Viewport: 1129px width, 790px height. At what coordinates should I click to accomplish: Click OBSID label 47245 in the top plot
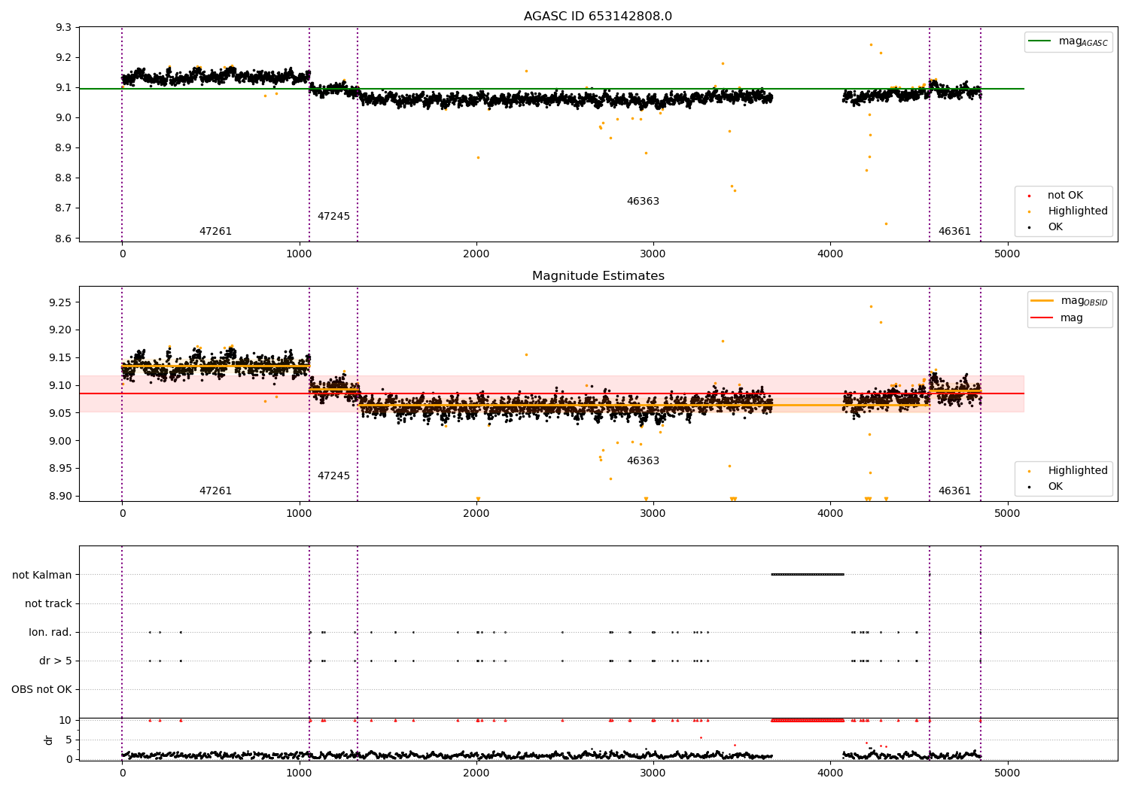point(333,217)
